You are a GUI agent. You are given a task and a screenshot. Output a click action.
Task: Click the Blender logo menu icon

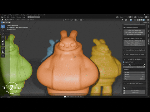coord(2,17)
